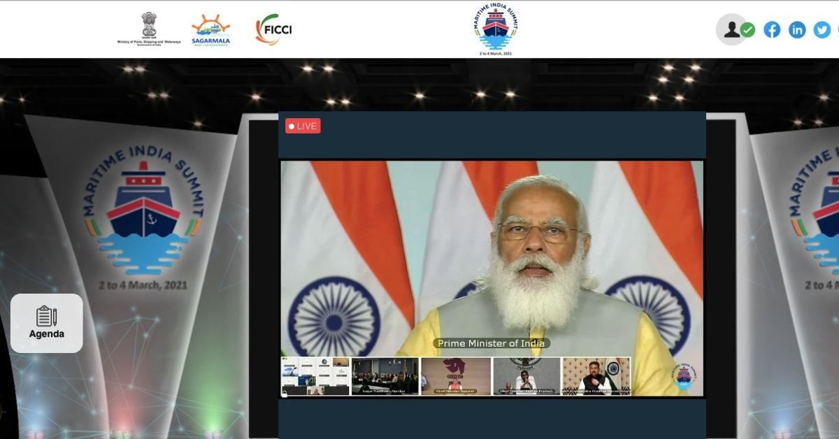The width and height of the screenshot is (839, 439).
Task: Click the green checkmark status badge
Action: 748,30
